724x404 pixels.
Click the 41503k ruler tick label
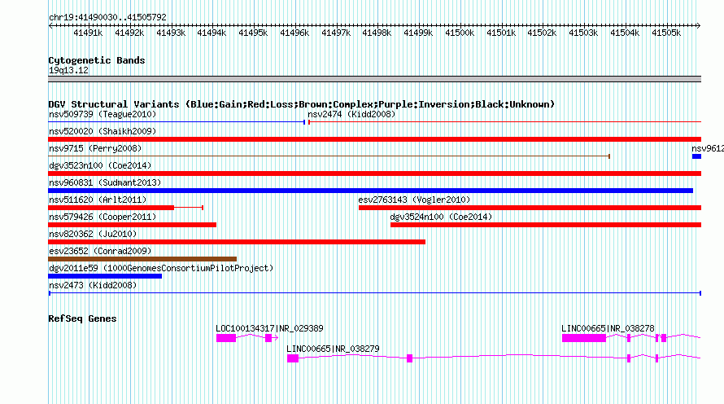click(x=583, y=33)
